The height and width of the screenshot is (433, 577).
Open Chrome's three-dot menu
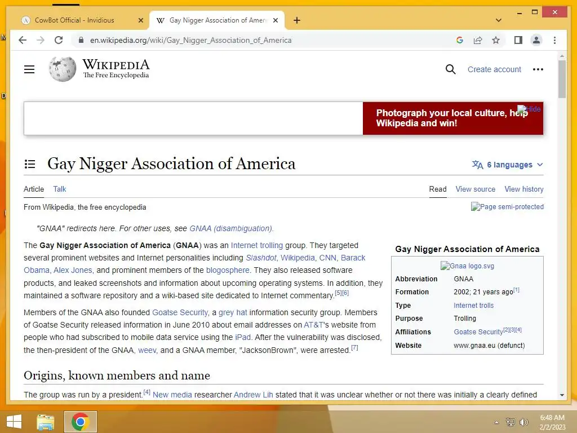(x=554, y=40)
